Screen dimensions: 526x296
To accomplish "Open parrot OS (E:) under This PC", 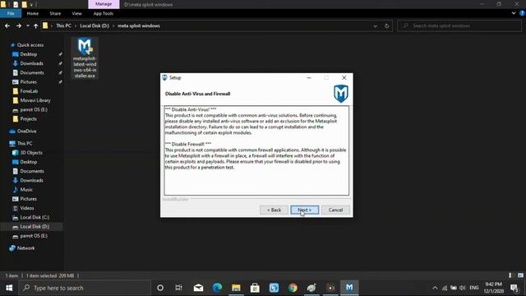I will click(34, 236).
